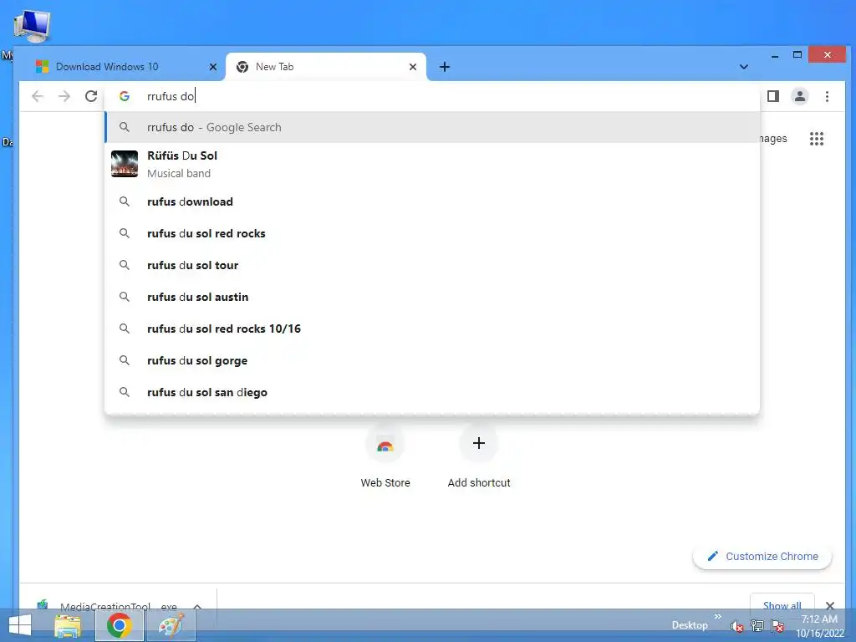The image size is (856, 642).
Task: Select 'rufus download' suggestion
Action: click(x=432, y=202)
